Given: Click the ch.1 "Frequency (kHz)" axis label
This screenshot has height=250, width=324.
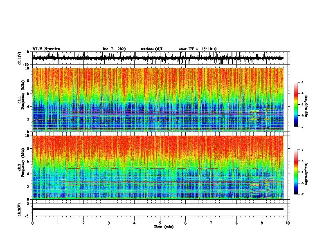Looking at the screenshot, I should (x=22, y=95).
